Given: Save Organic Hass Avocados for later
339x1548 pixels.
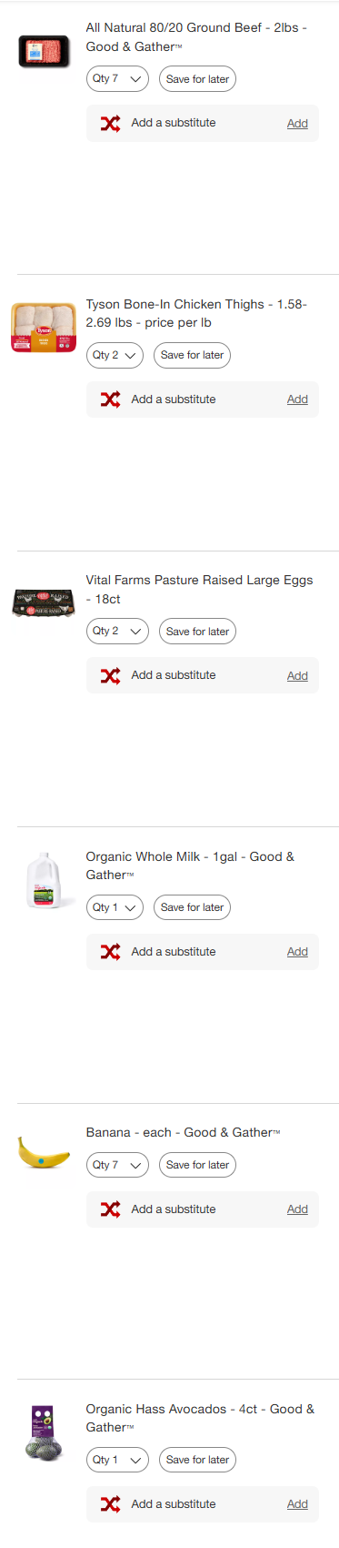Looking at the screenshot, I should click(197, 1460).
